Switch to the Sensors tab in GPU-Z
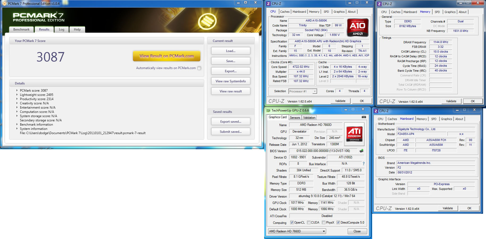Screen dimensions: 486x239 pos(295,118)
